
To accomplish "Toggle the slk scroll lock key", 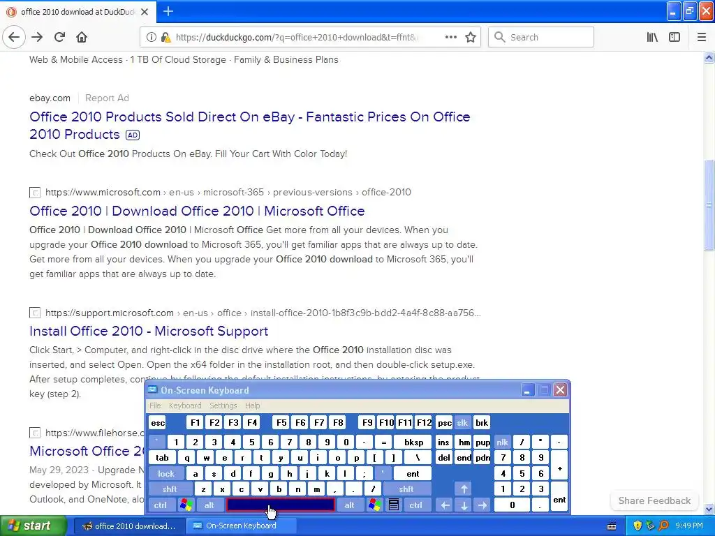I will pyautogui.click(x=462, y=422).
